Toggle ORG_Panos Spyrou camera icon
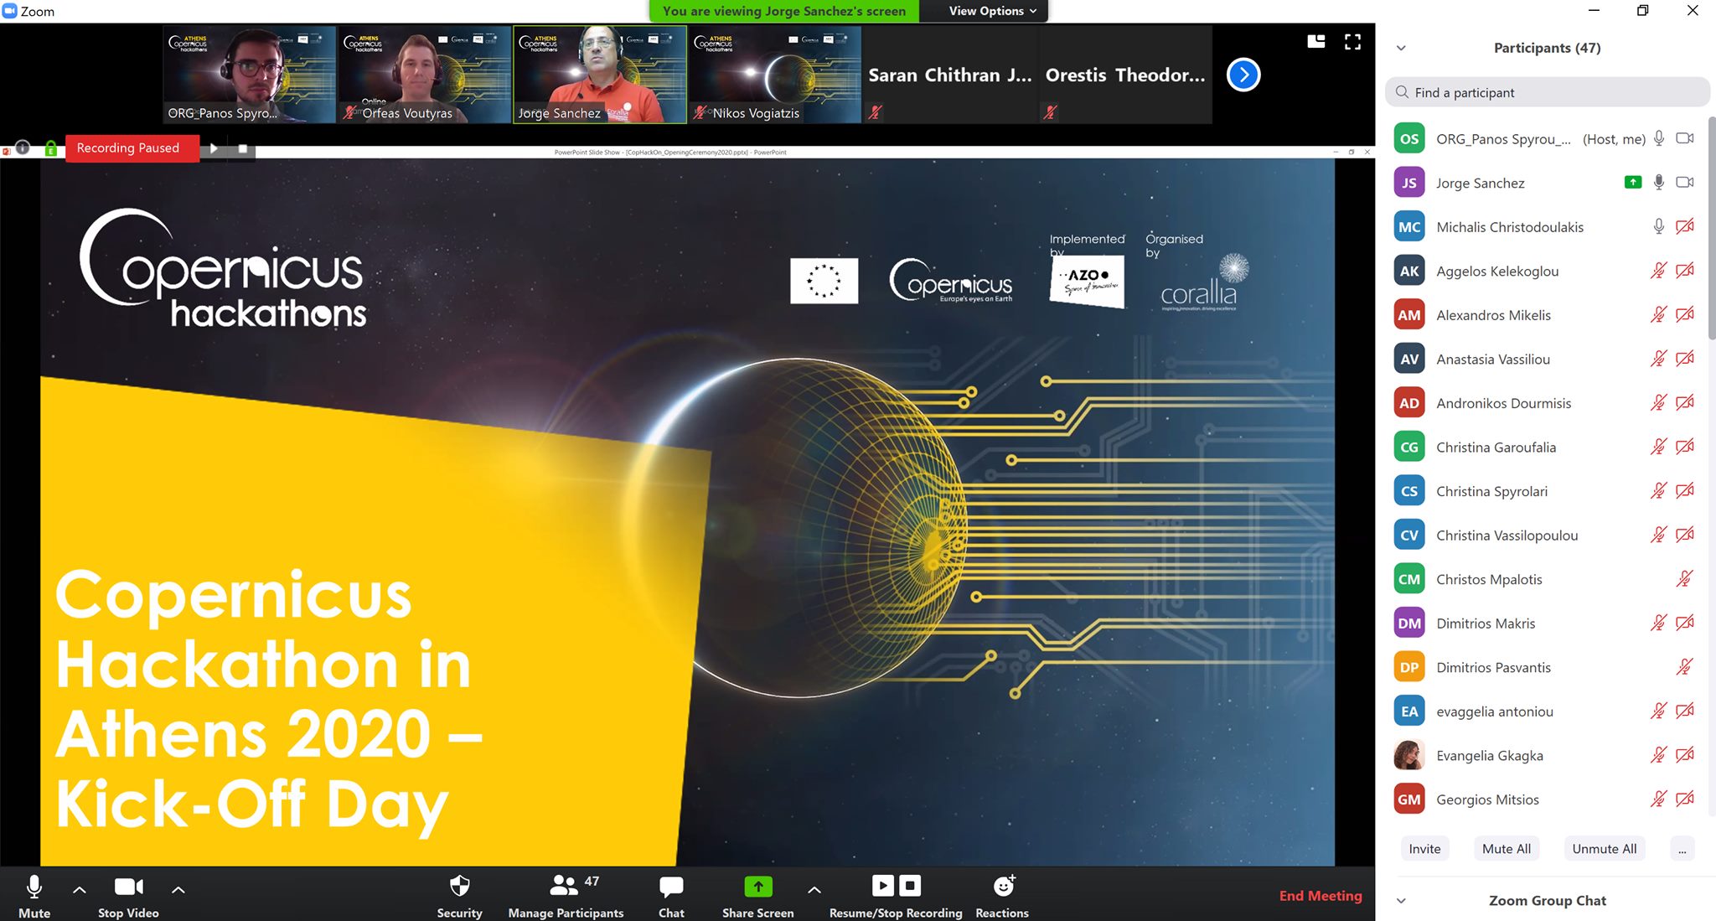The image size is (1716, 921). pos(1685,138)
